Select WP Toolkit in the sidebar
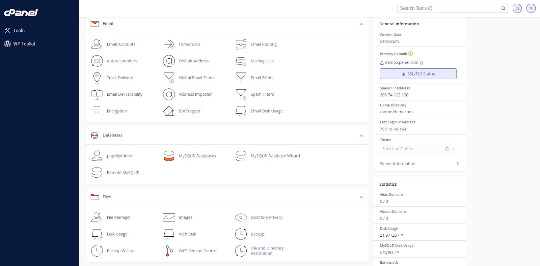Screen dimensions: 540x266 tap(24, 44)
